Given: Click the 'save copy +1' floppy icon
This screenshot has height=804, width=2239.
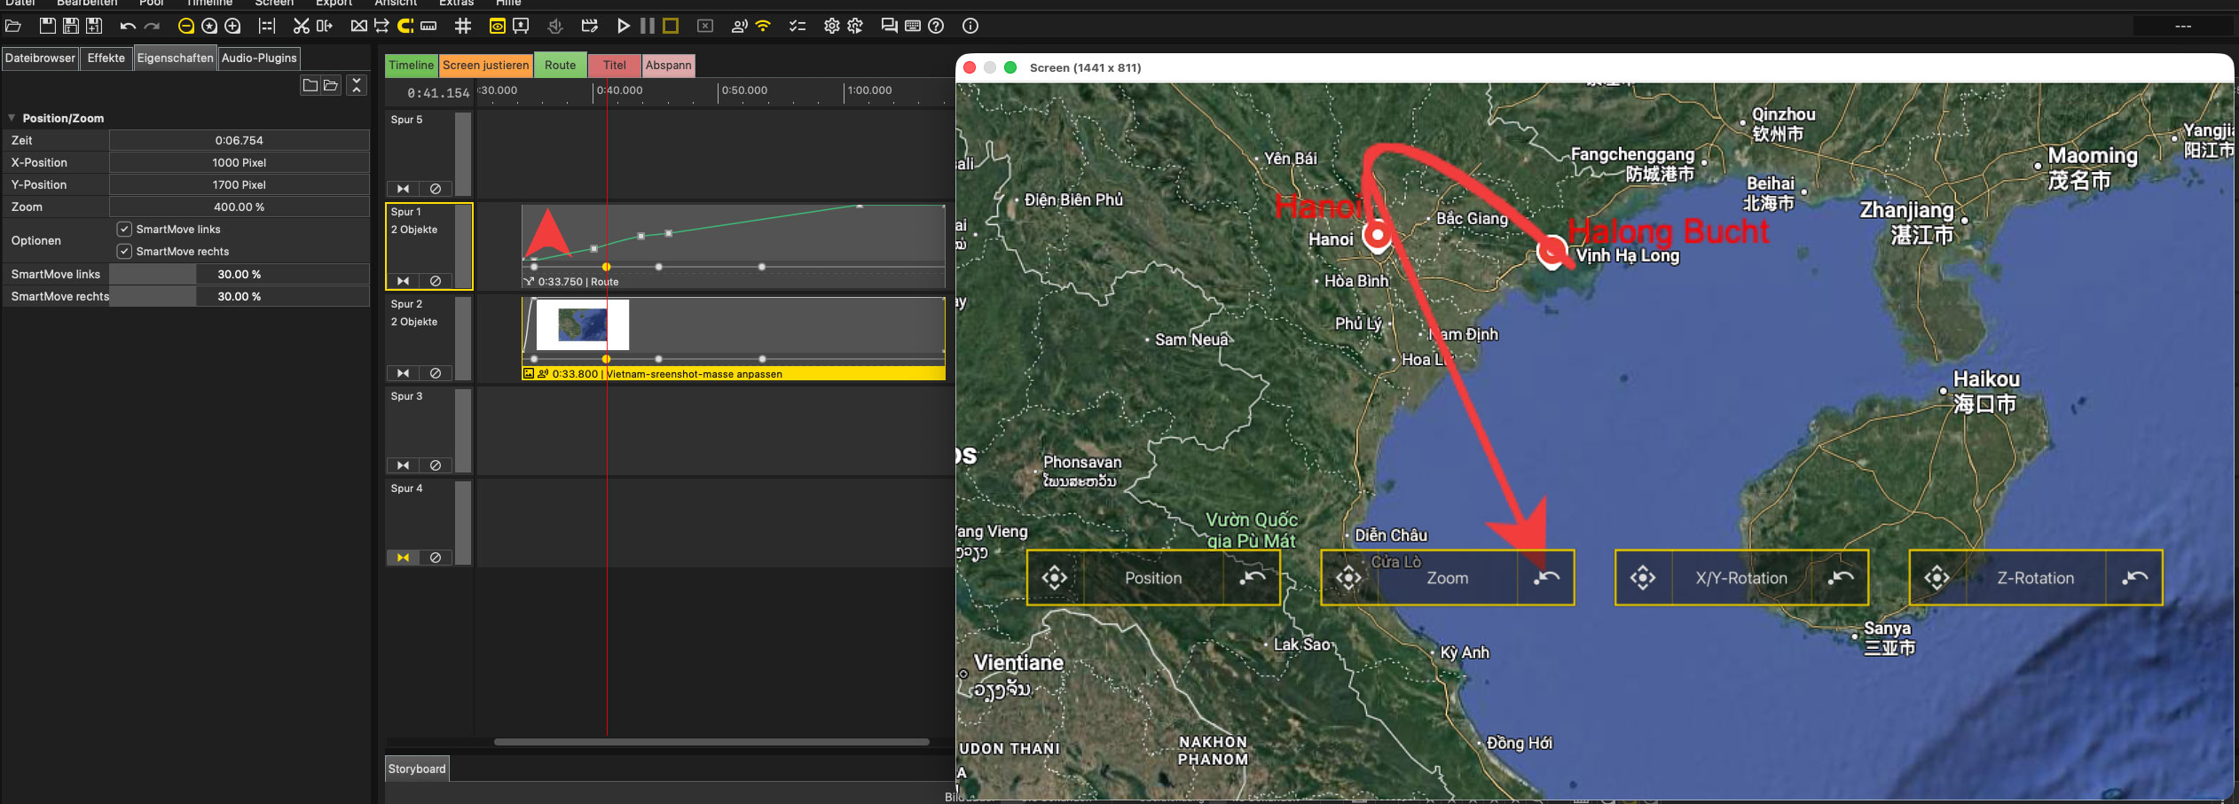Looking at the screenshot, I should (94, 26).
